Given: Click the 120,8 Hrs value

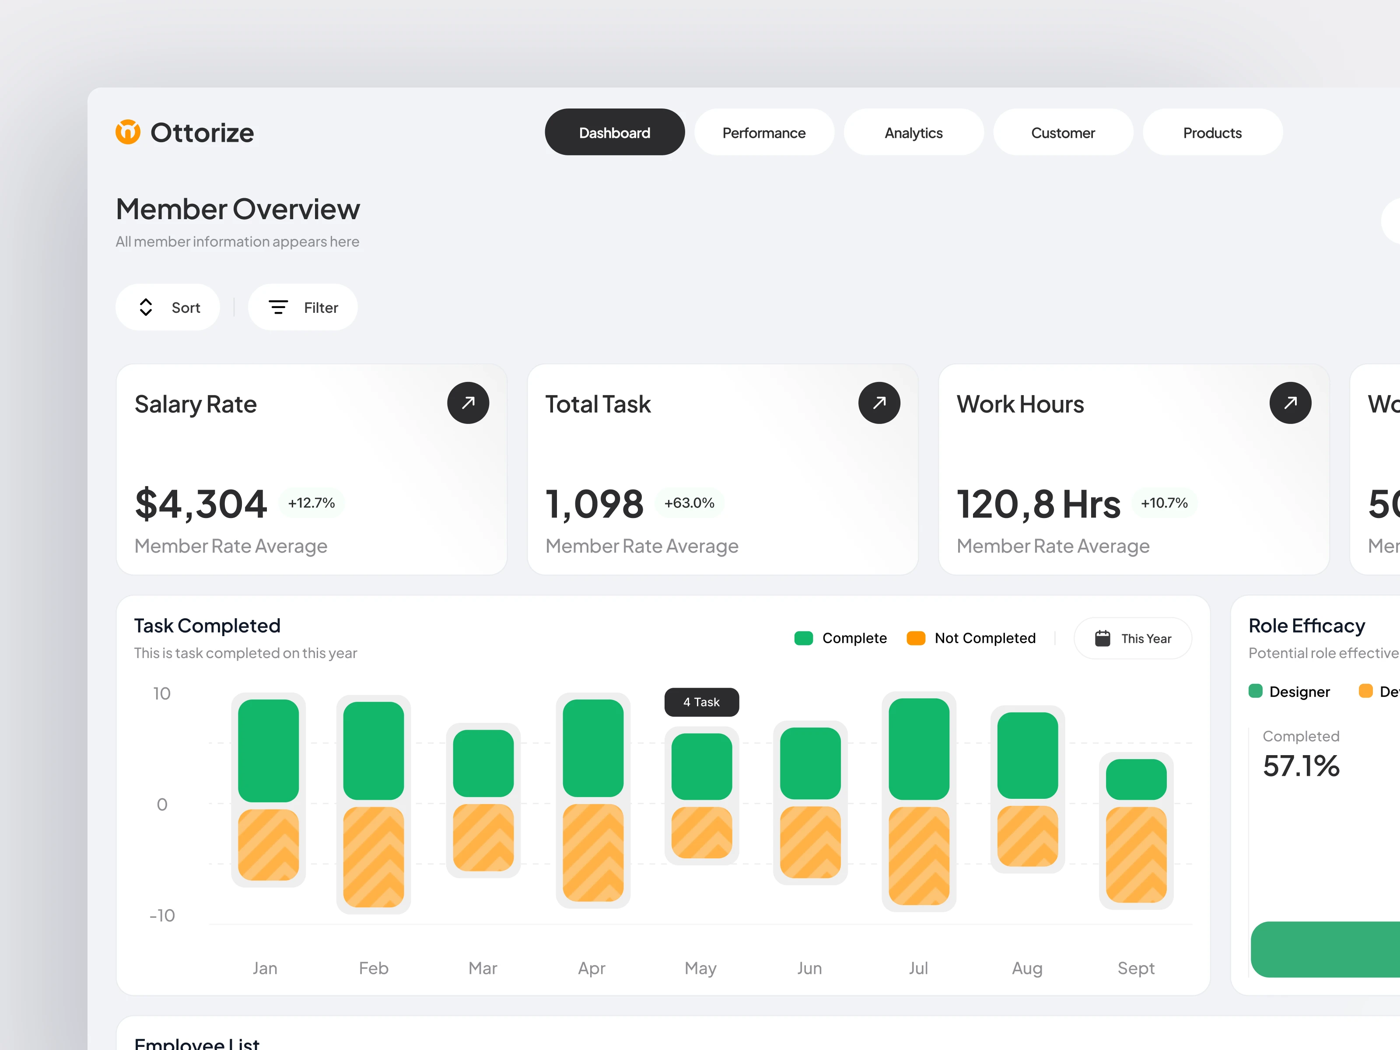Looking at the screenshot, I should 1038,504.
